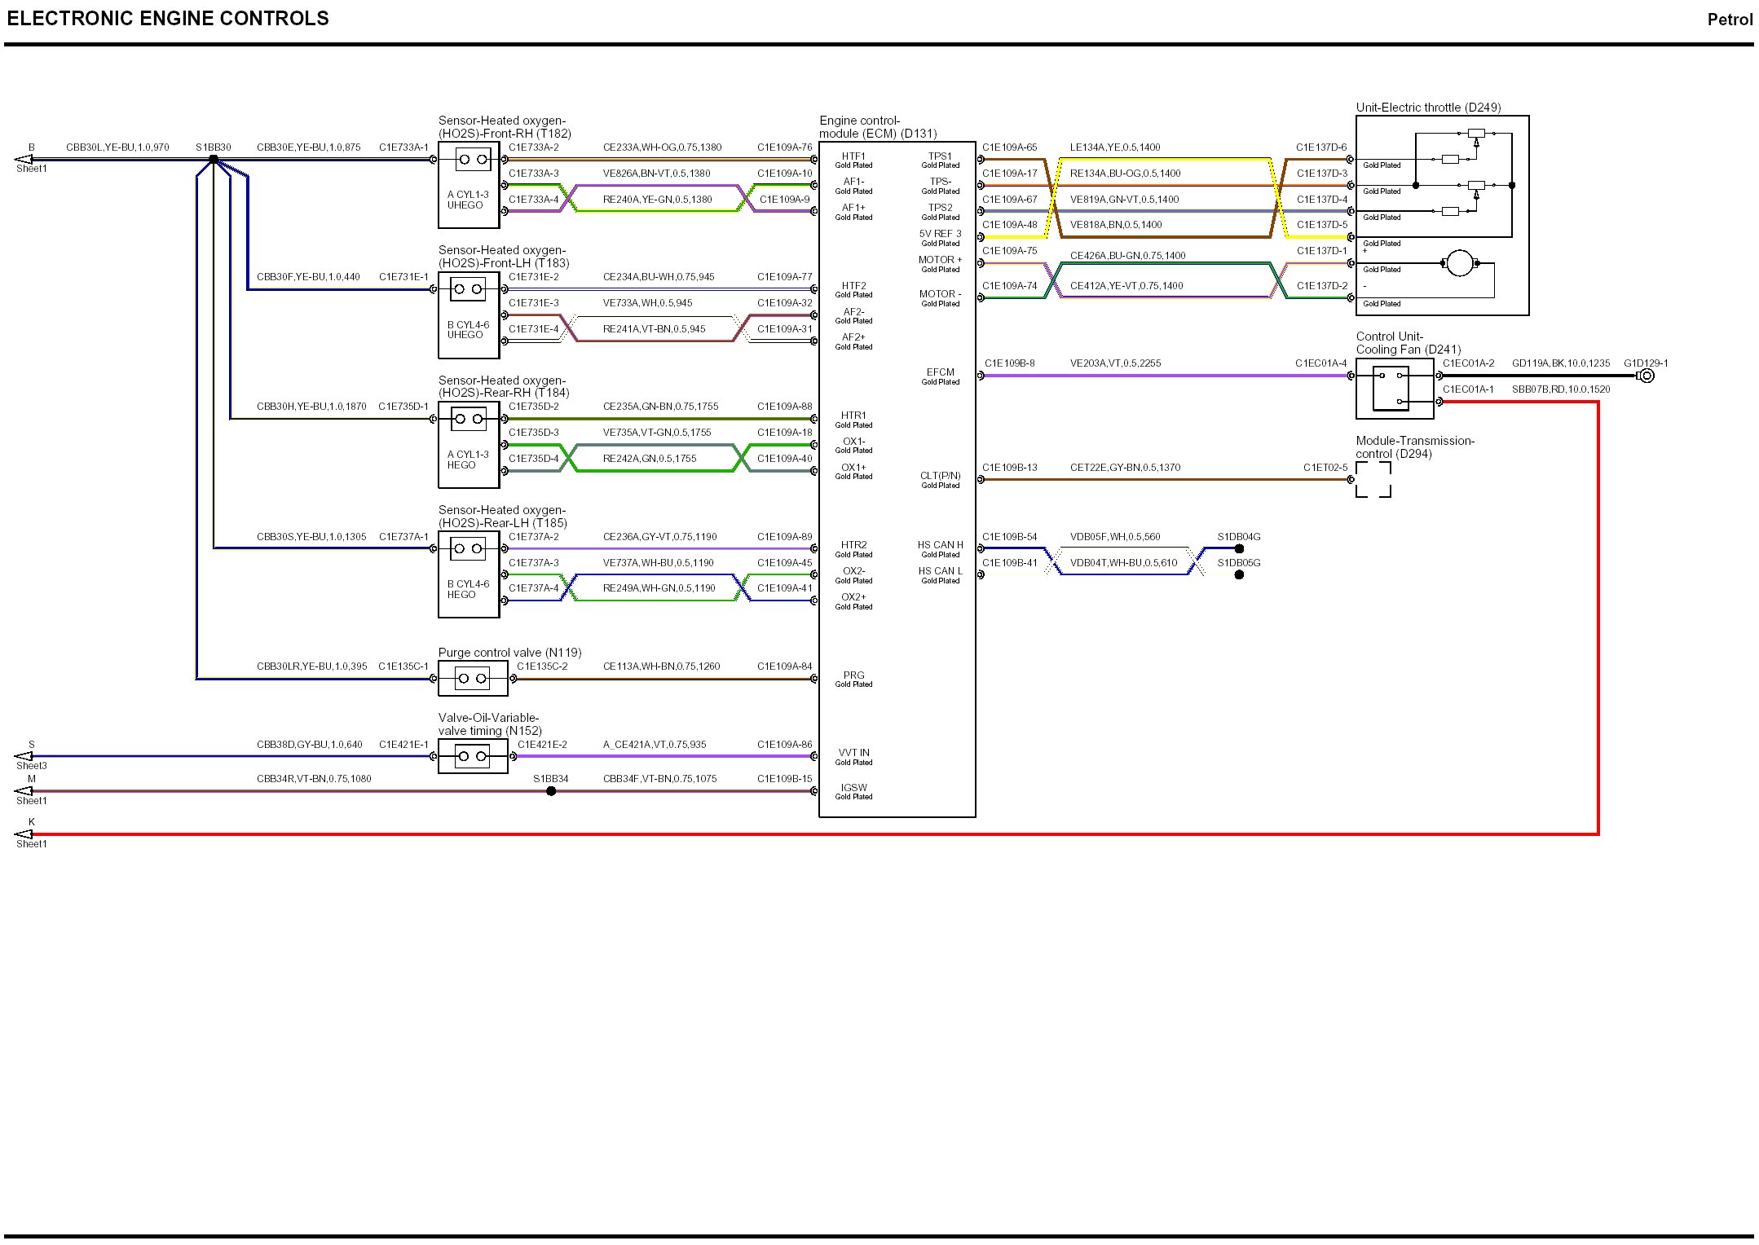1759x1245 pixels.
Task: Click the G1D129-1 ground eyelet symbol
Action: [x=1646, y=376]
